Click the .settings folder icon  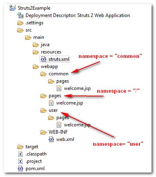point(20,23)
